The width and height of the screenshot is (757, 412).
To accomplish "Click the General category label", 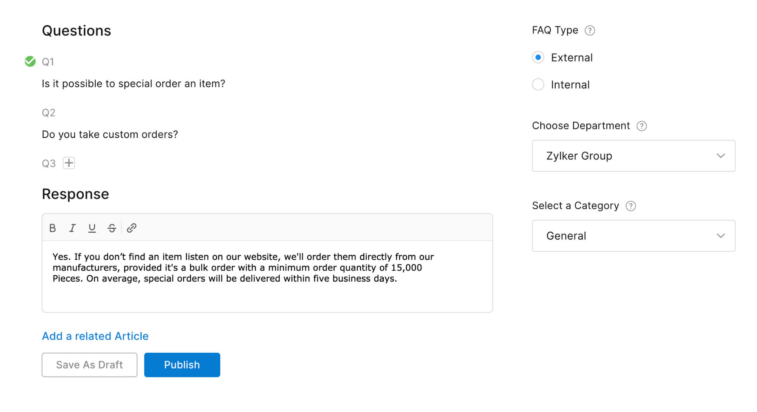I will click(565, 235).
